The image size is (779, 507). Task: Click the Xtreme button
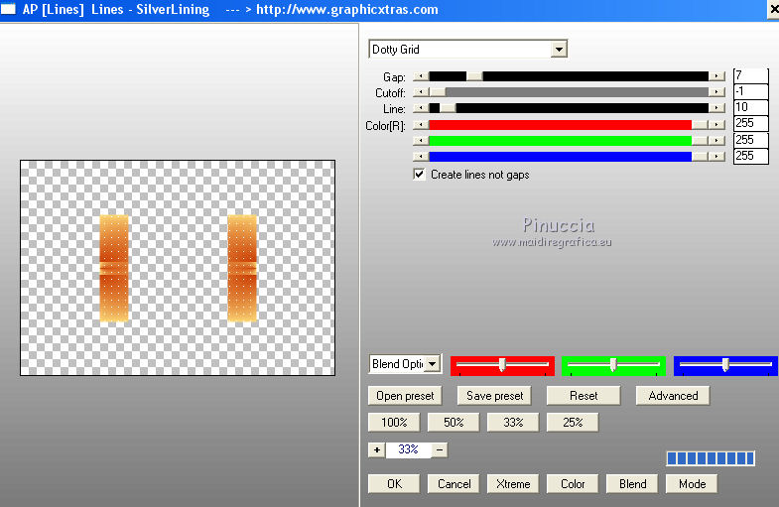point(513,483)
